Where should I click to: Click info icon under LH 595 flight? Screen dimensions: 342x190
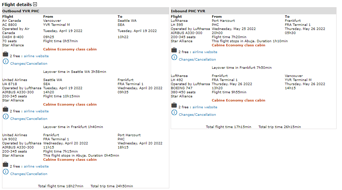(x=174, y=57)
